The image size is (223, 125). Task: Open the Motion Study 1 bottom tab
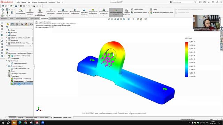pos(44,117)
